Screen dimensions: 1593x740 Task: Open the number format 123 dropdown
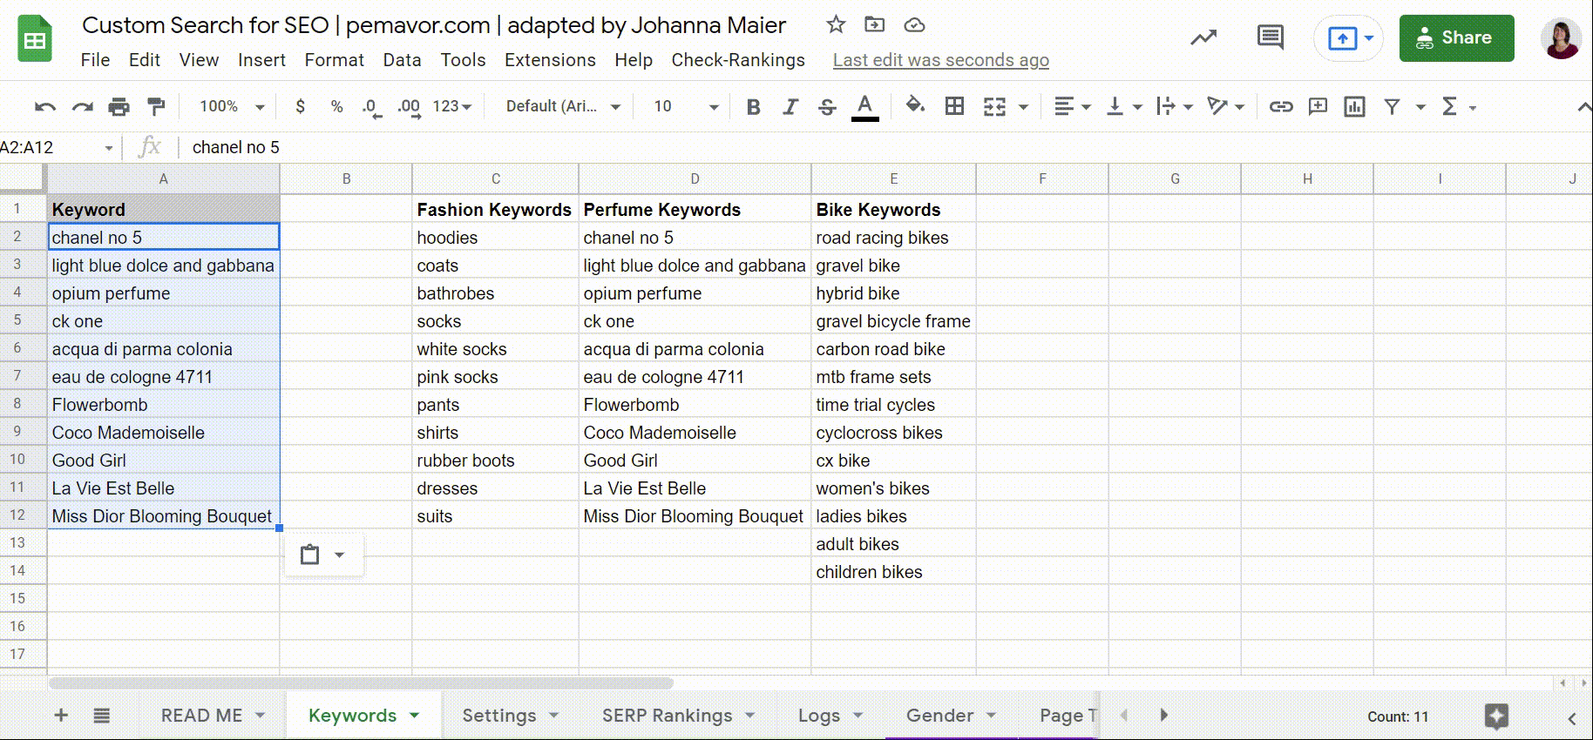coord(451,106)
